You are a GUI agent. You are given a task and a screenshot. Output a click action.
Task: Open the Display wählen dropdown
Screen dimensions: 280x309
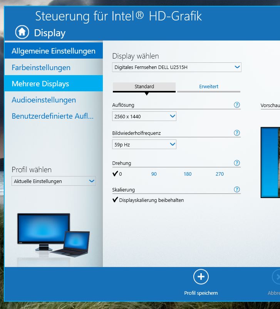(177, 67)
